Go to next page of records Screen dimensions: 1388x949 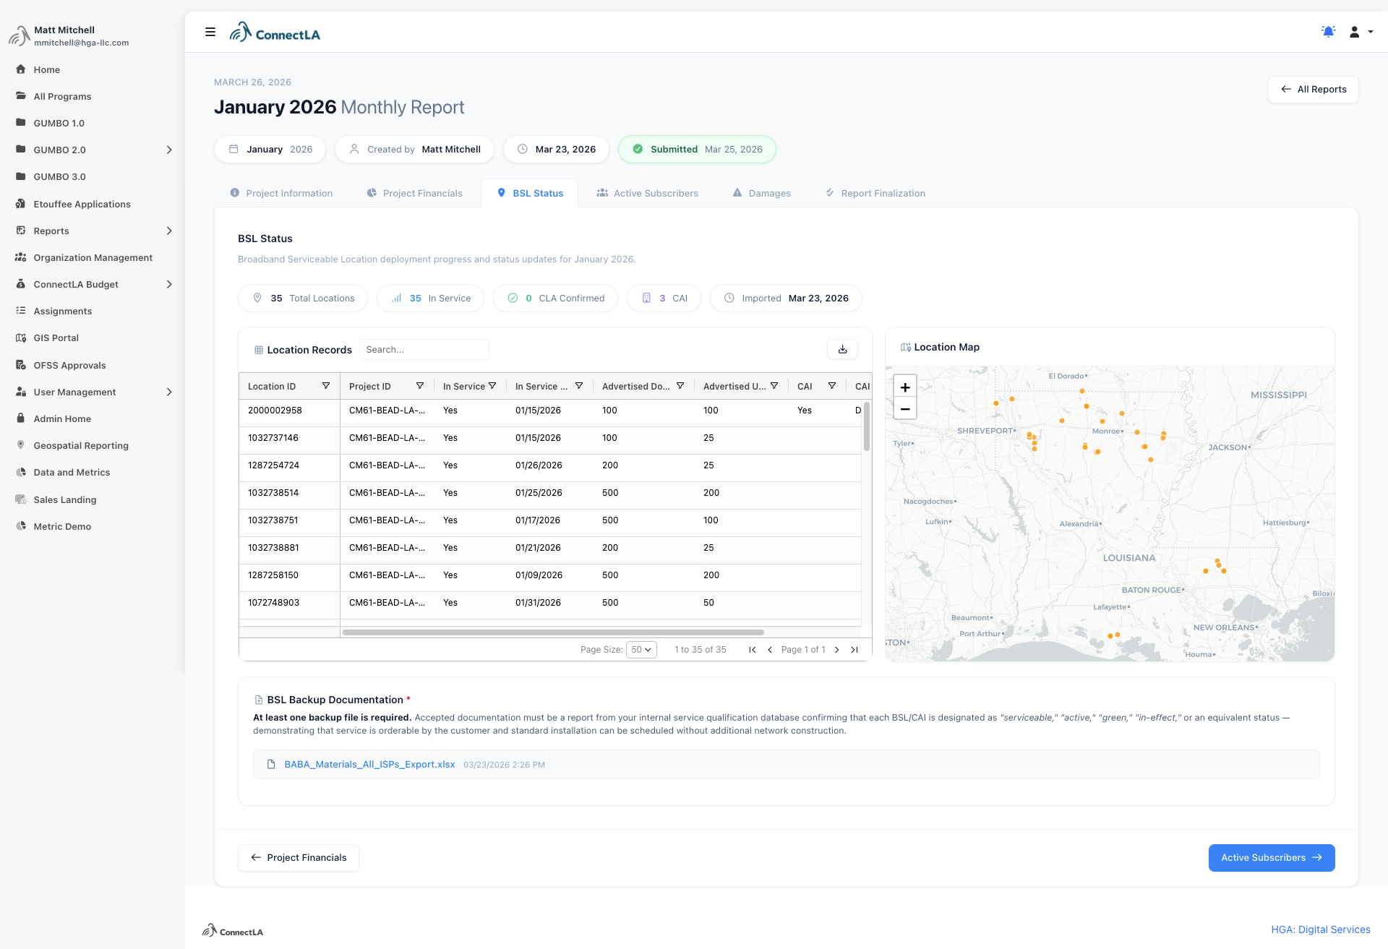pyautogui.click(x=837, y=650)
